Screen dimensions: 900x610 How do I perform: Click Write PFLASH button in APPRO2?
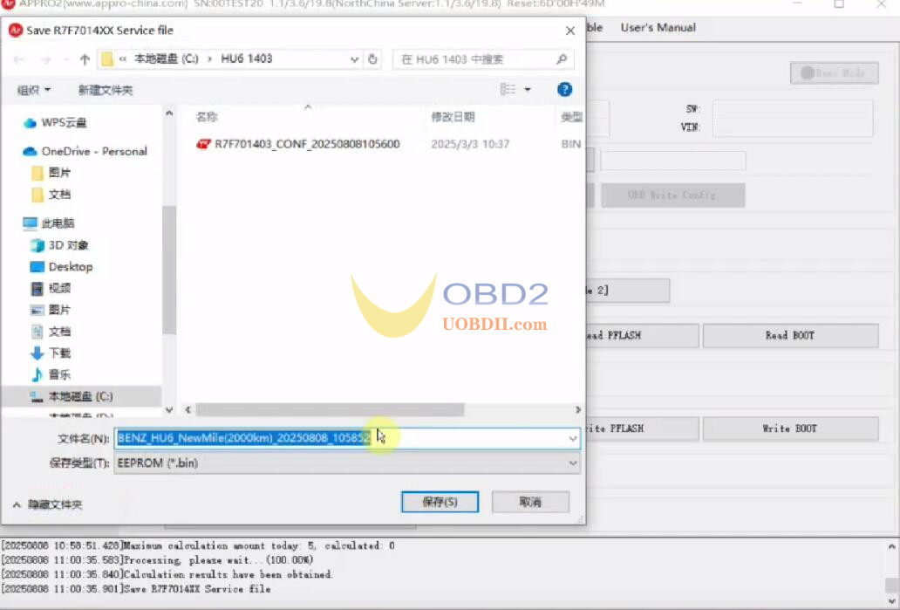click(642, 428)
